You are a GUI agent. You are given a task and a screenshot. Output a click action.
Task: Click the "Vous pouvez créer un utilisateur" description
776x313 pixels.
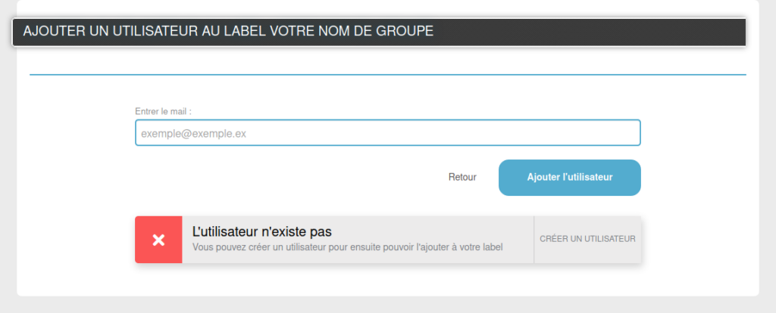click(347, 247)
